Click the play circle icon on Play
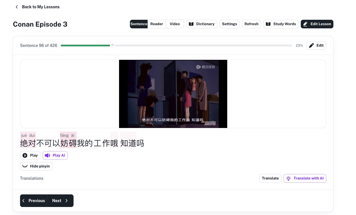 25,155
